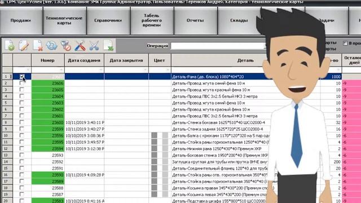Open filter dropdown under Номер column
Viewport: 361px width, 203px height.
pos(61,70)
